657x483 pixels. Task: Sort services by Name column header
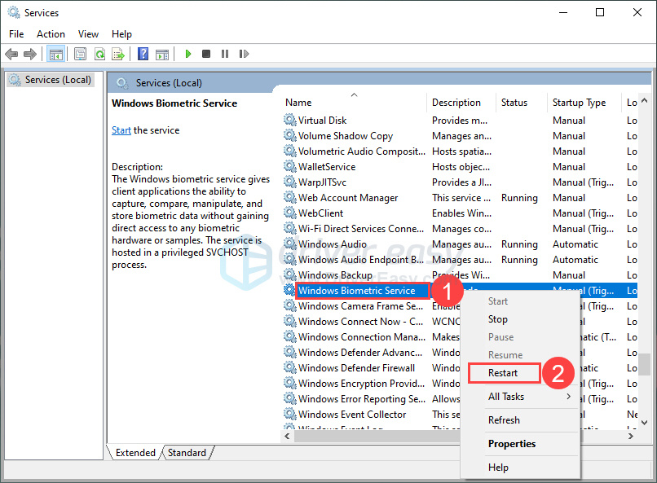click(x=298, y=103)
